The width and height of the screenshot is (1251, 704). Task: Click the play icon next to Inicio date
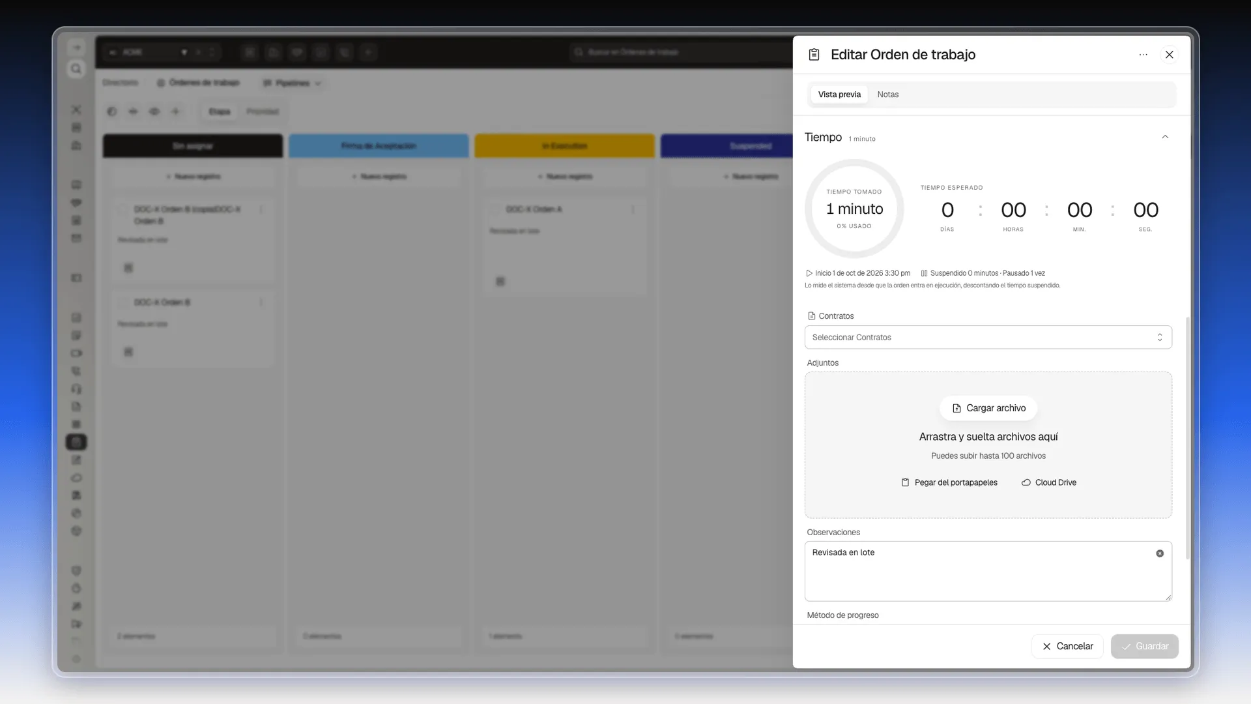[809, 273]
